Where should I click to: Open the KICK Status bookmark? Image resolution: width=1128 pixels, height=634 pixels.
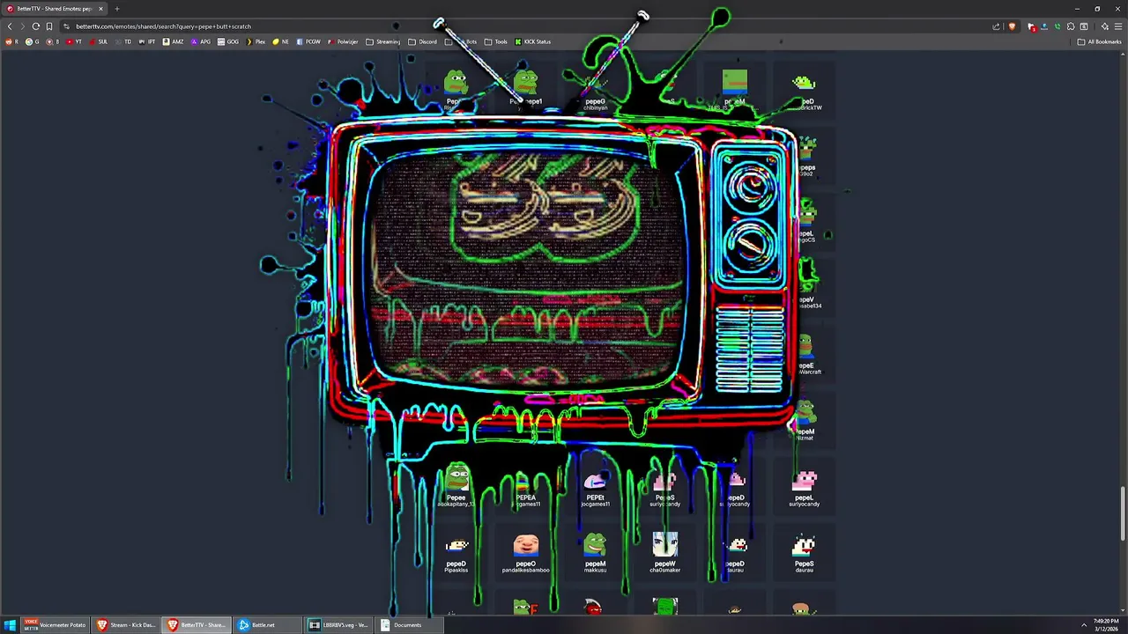532,41
